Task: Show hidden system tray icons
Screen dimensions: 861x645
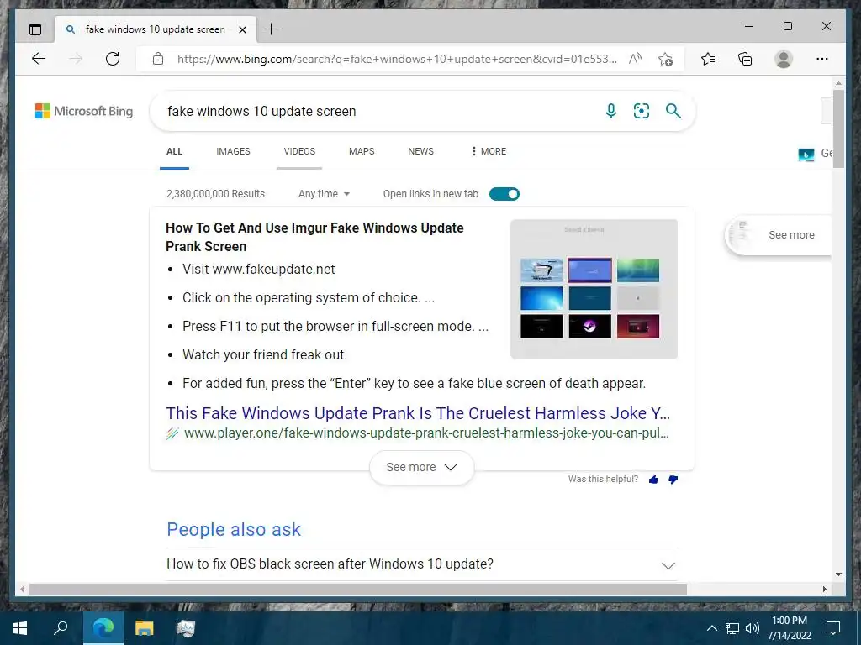Action: pyautogui.click(x=711, y=628)
